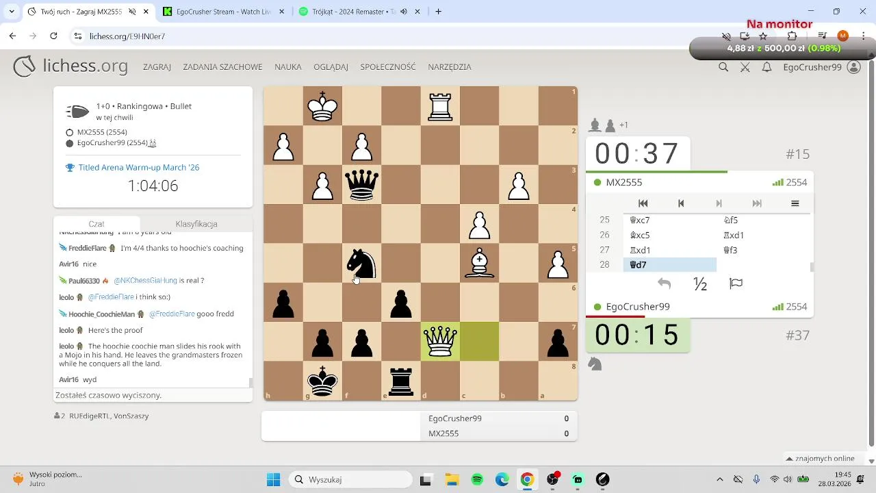Viewport: 876px width, 493px height.
Task: Step forward one move
Action: pos(719,203)
